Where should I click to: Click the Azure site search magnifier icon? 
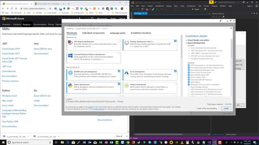(x=92, y=19)
